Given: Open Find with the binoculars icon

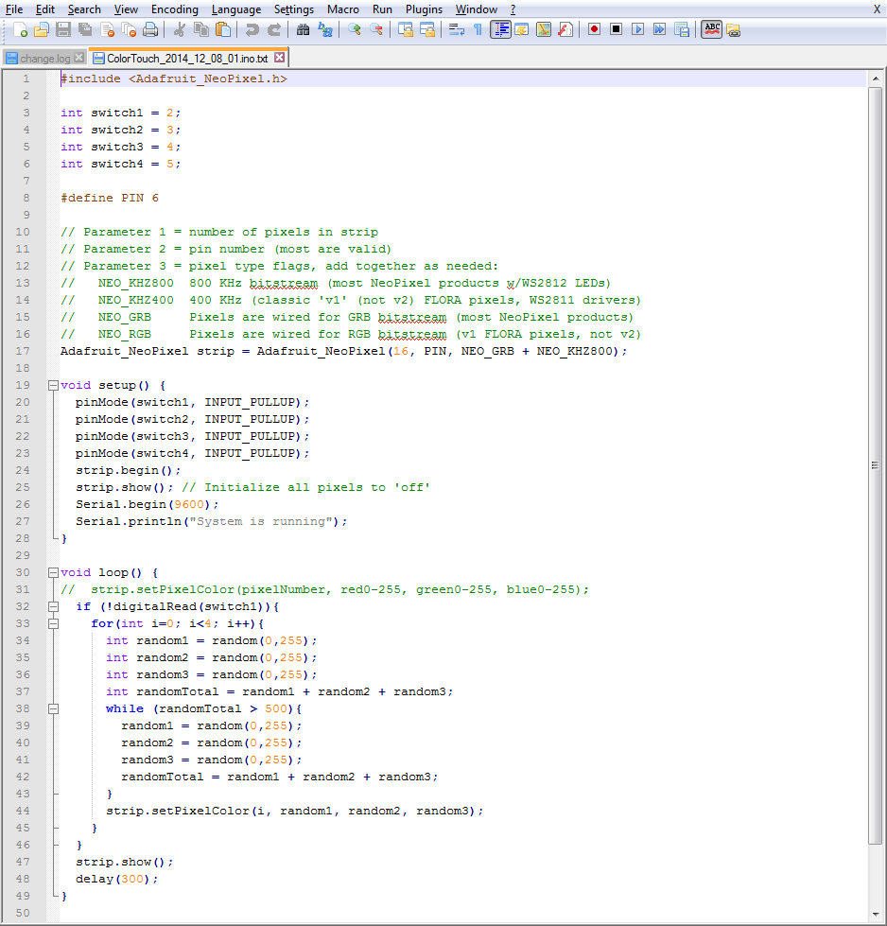Looking at the screenshot, I should click(x=303, y=29).
